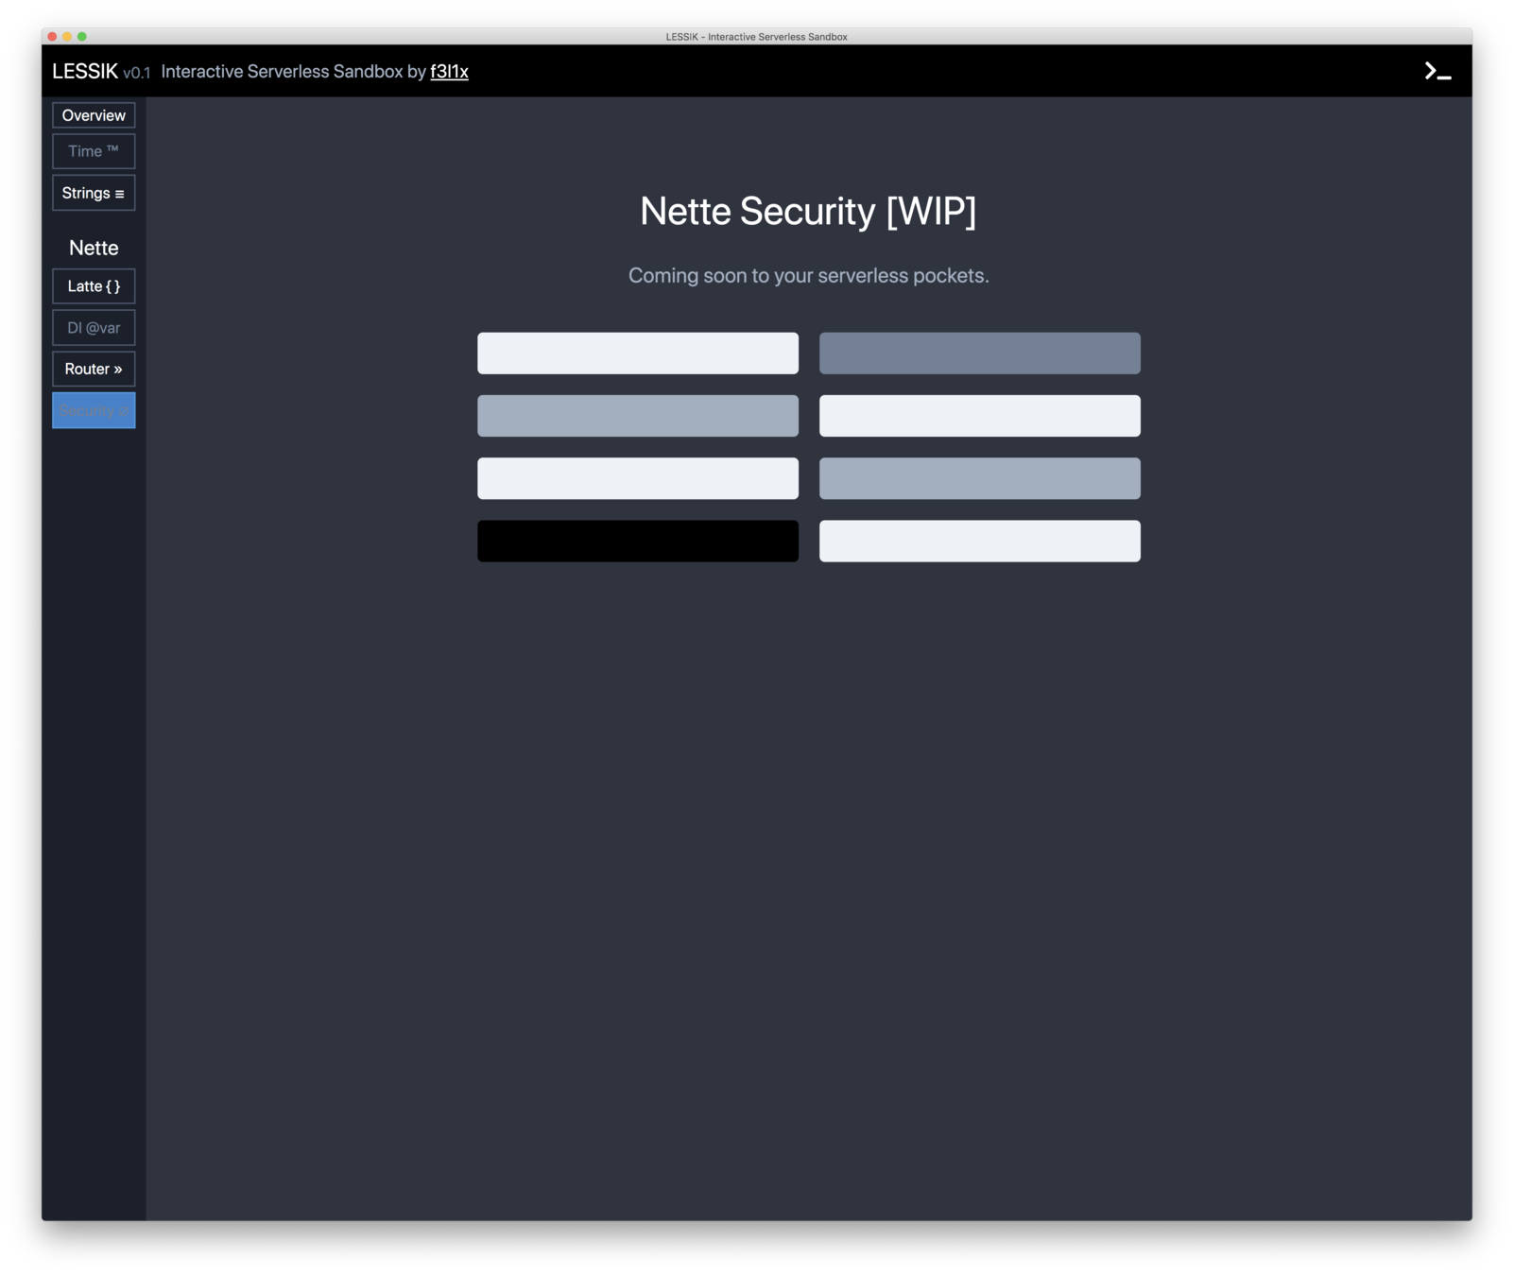The image size is (1514, 1276).
Task: Click the dark slate placeholder block
Action: (980, 353)
